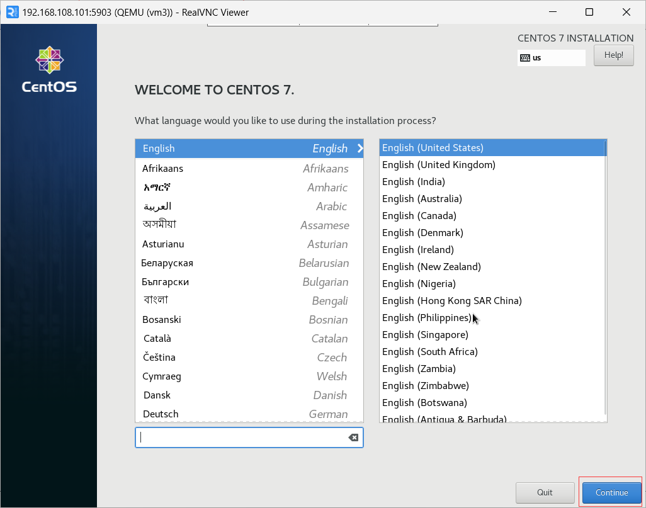Image resolution: width=646 pixels, height=508 pixels.
Task: Select English (Zambia) locale
Action: 492,369
